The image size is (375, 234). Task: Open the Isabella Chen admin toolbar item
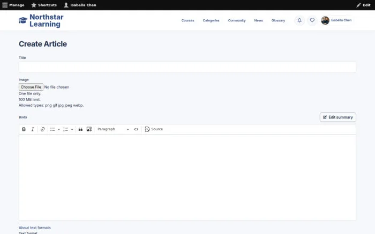pyautogui.click(x=80, y=5)
